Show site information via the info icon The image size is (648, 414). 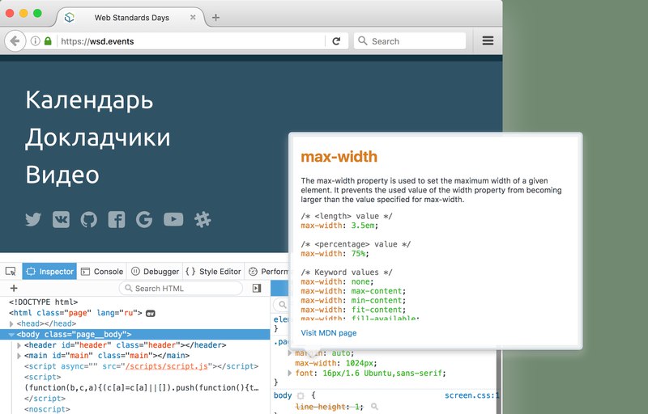click(36, 40)
